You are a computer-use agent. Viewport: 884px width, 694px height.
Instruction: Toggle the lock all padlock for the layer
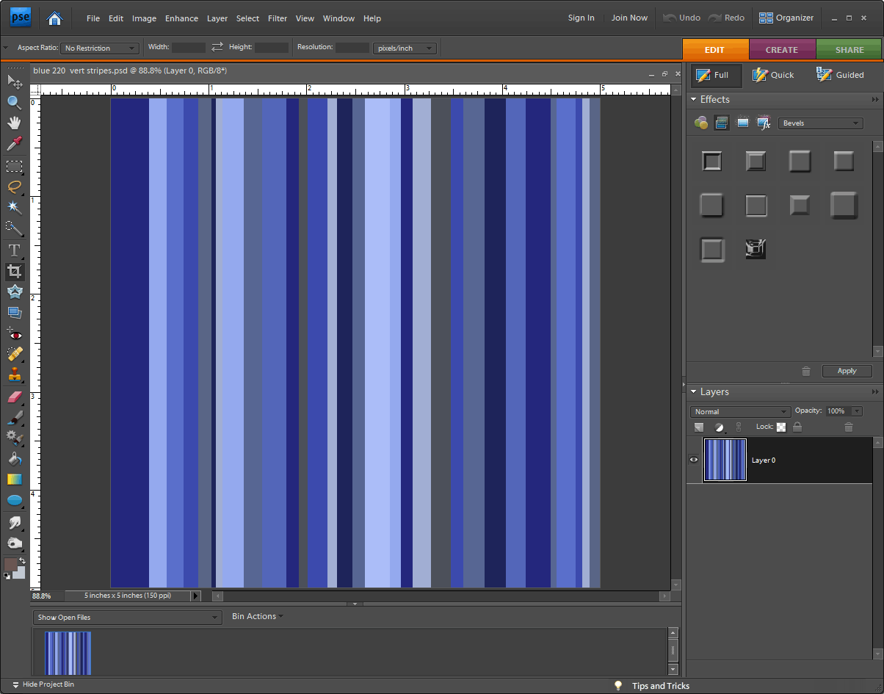click(x=797, y=427)
